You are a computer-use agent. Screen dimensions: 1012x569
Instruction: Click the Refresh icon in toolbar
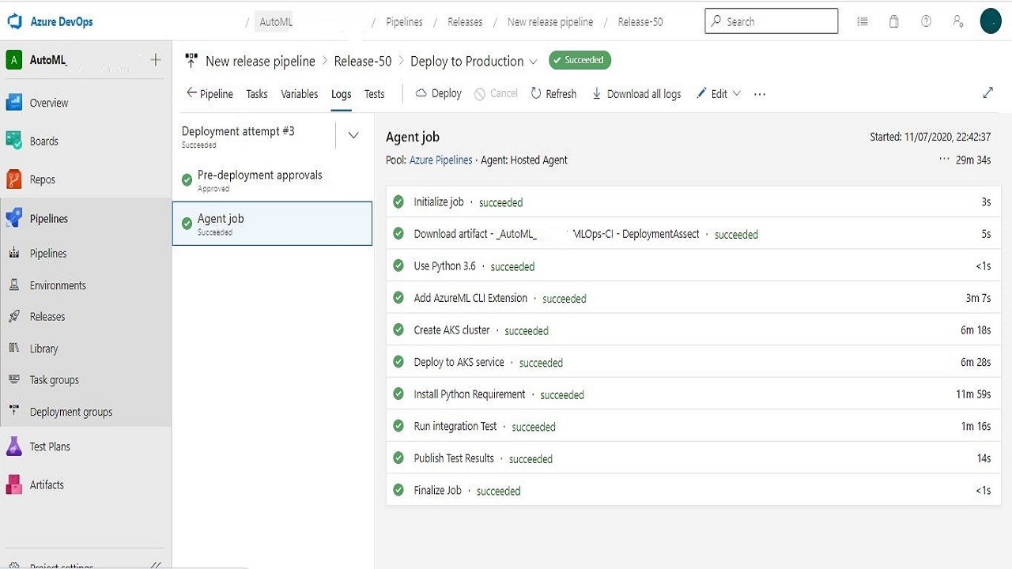click(x=536, y=93)
